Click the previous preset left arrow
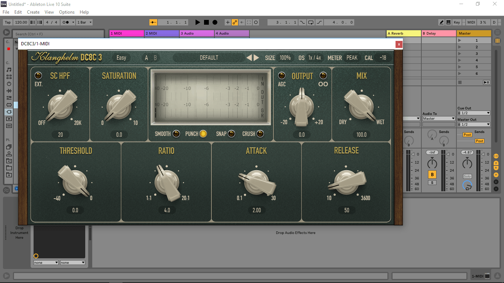Screen dimensions: 504x283 pyautogui.click(x=249, y=58)
